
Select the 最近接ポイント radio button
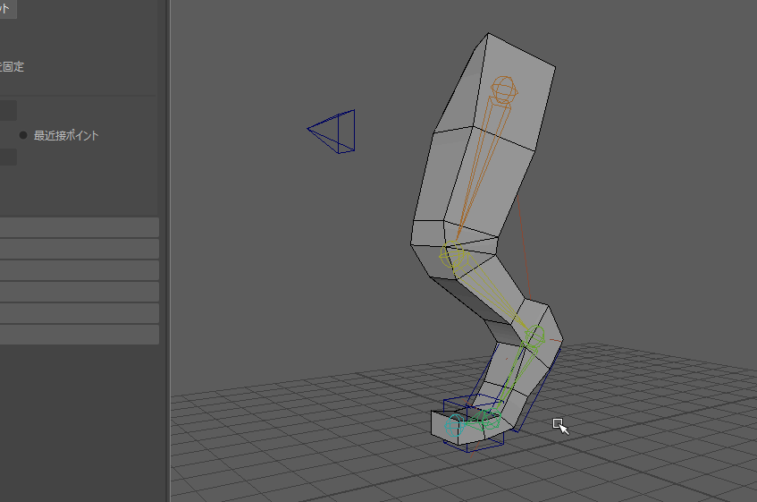pyautogui.click(x=23, y=135)
